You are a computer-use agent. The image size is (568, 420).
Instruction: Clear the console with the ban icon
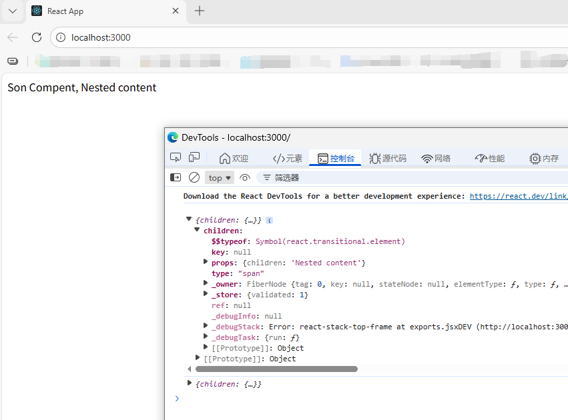(x=194, y=177)
